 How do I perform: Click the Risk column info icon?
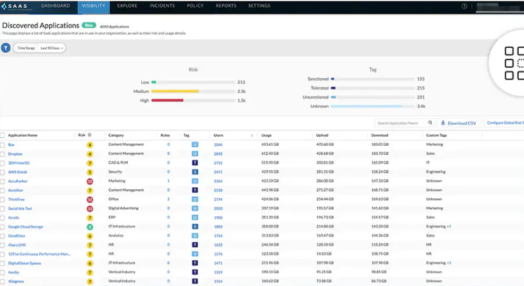[x=90, y=135]
